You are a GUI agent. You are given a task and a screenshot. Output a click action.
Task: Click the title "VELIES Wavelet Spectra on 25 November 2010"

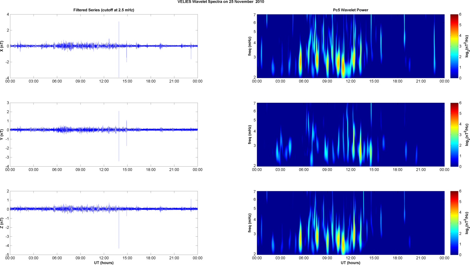pyautogui.click(x=221, y=2)
